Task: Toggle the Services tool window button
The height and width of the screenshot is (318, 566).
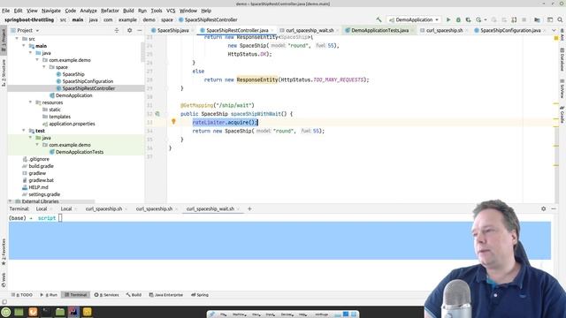Action: [106, 295]
